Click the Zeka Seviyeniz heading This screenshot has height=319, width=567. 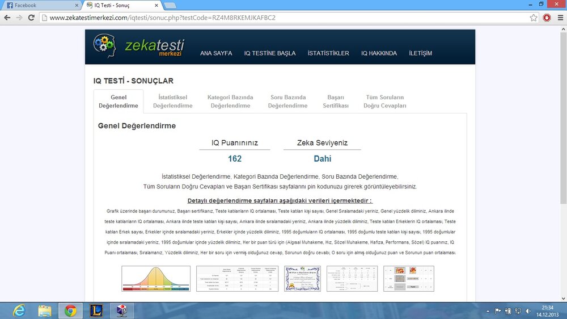[x=322, y=142]
